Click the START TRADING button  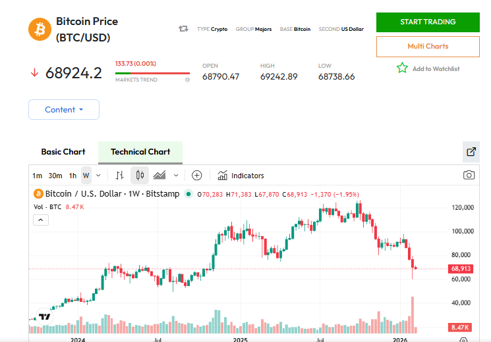click(x=428, y=22)
